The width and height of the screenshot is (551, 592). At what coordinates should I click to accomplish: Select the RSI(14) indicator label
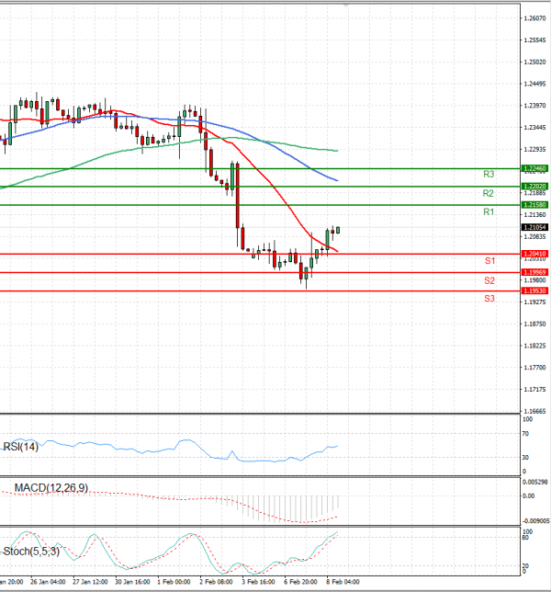point(21,447)
